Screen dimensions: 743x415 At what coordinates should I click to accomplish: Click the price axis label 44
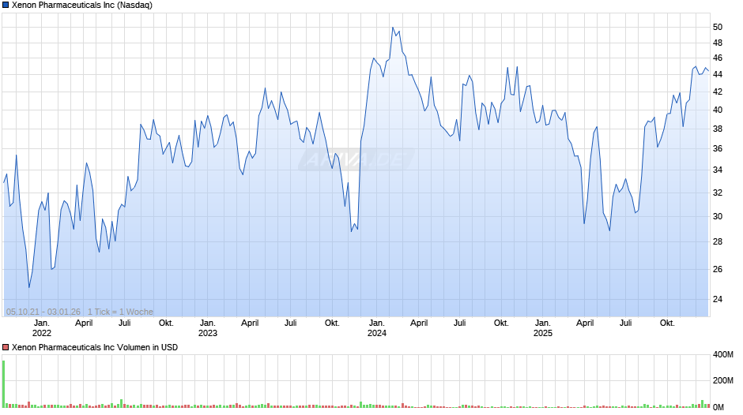(x=718, y=74)
